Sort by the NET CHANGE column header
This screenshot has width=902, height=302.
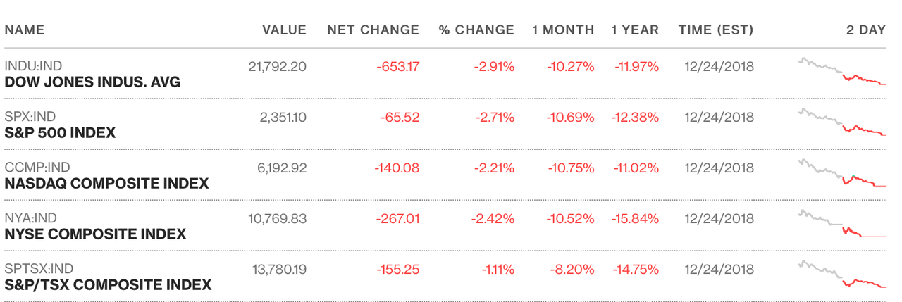pyautogui.click(x=373, y=30)
